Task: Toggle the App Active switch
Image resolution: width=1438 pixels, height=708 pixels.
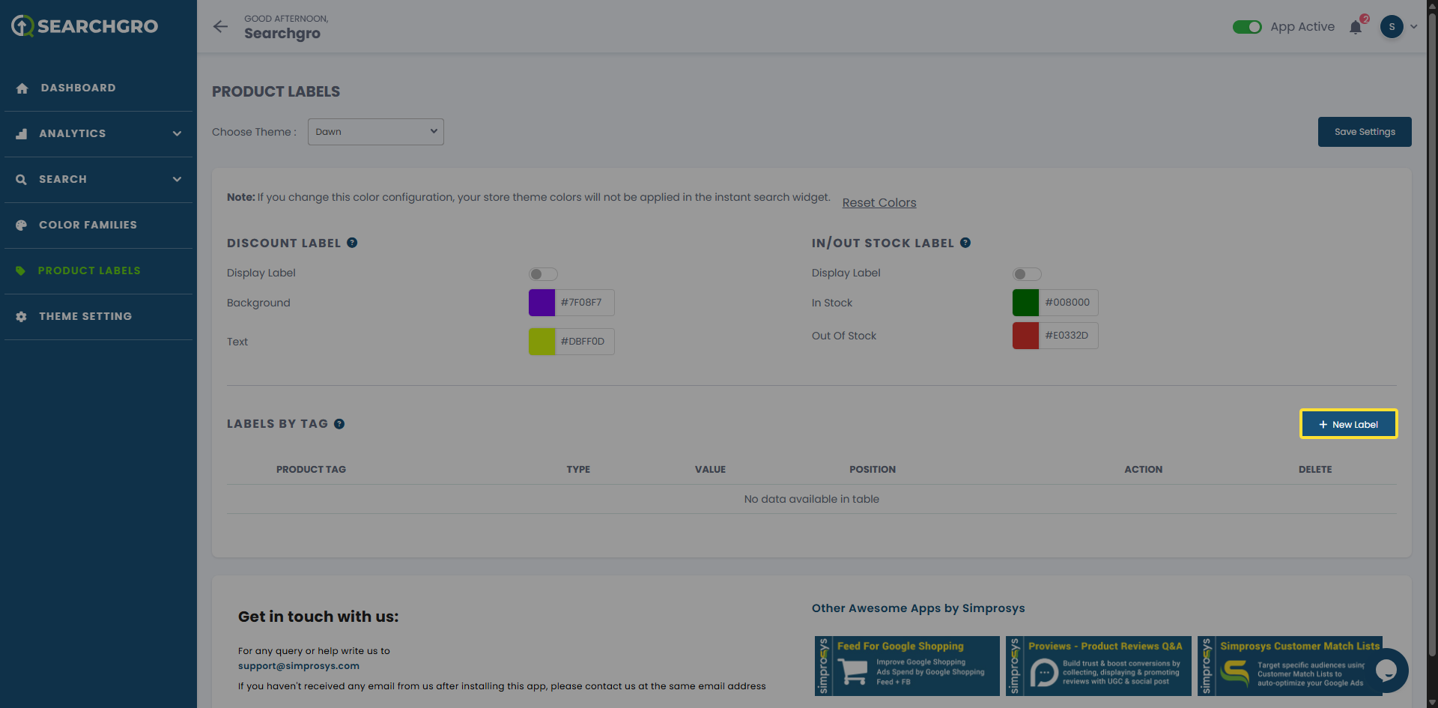Action: coord(1247,27)
